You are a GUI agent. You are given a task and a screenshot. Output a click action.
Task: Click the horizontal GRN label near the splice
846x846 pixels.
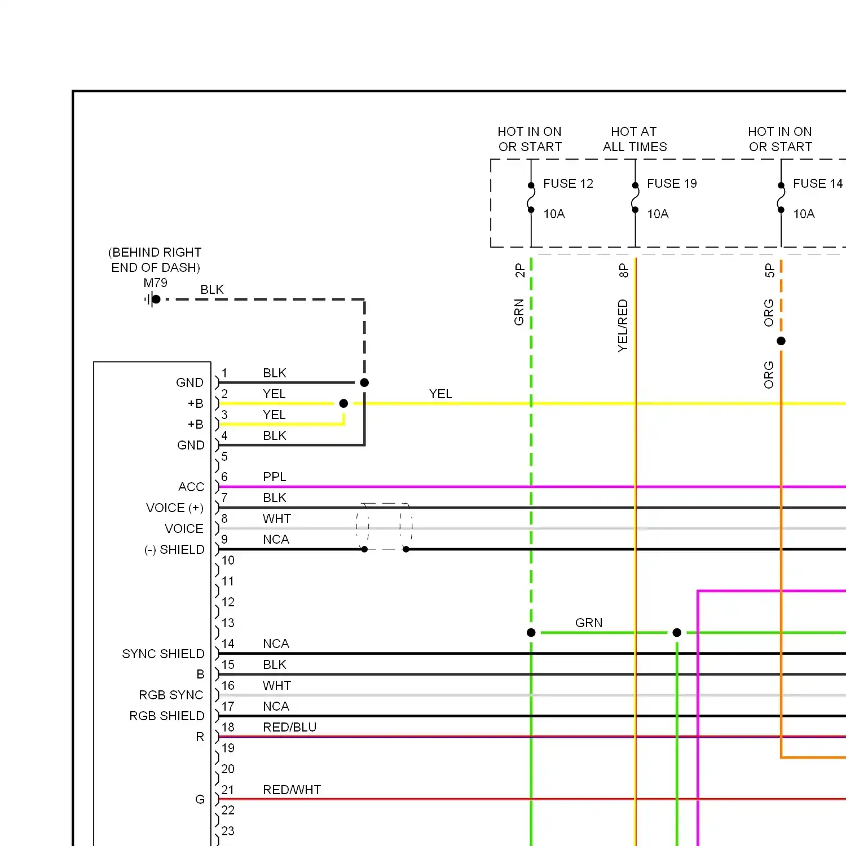589,623
